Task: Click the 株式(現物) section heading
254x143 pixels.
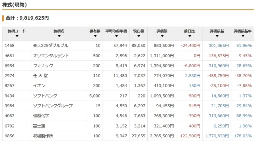Action: pyautogui.click(x=15, y=5)
